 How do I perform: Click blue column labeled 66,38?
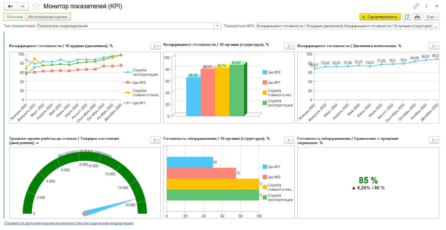click(x=193, y=97)
